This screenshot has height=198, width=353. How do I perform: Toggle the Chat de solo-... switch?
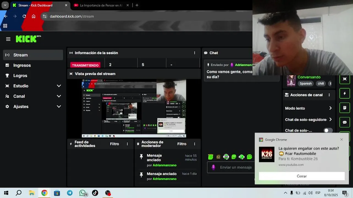click(x=328, y=131)
